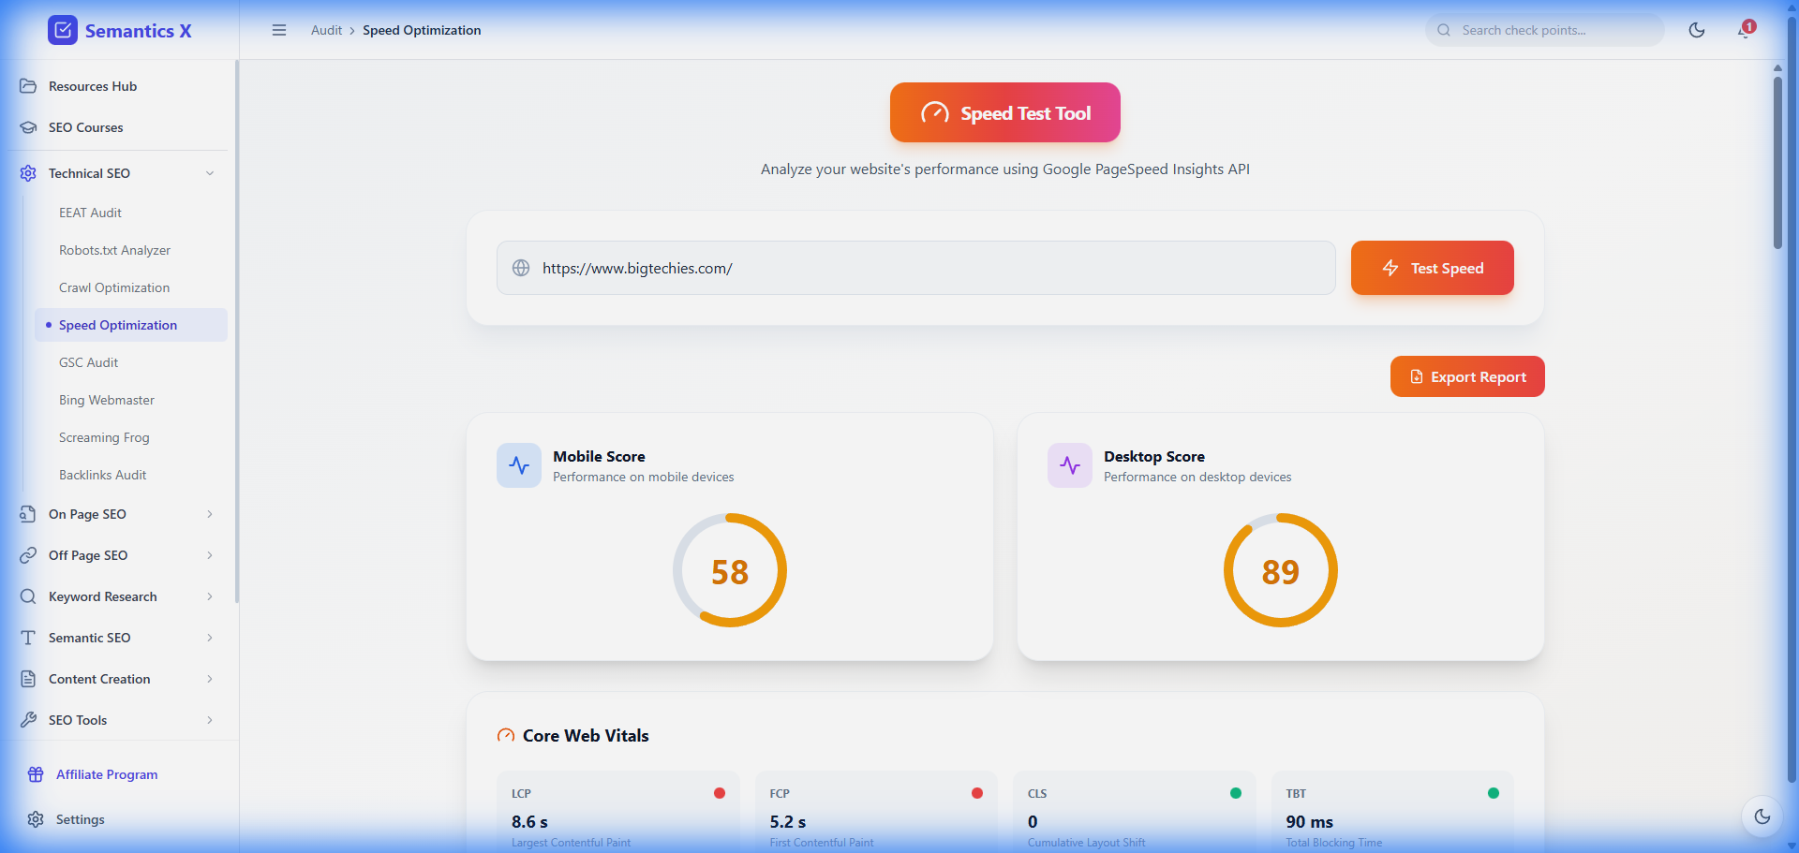Click the Off Page SEO link icon
1799x853 pixels.
28,555
